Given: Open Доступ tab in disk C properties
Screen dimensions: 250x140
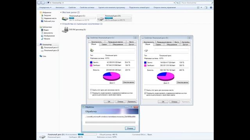Looking at the screenshot, I should [131, 44].
